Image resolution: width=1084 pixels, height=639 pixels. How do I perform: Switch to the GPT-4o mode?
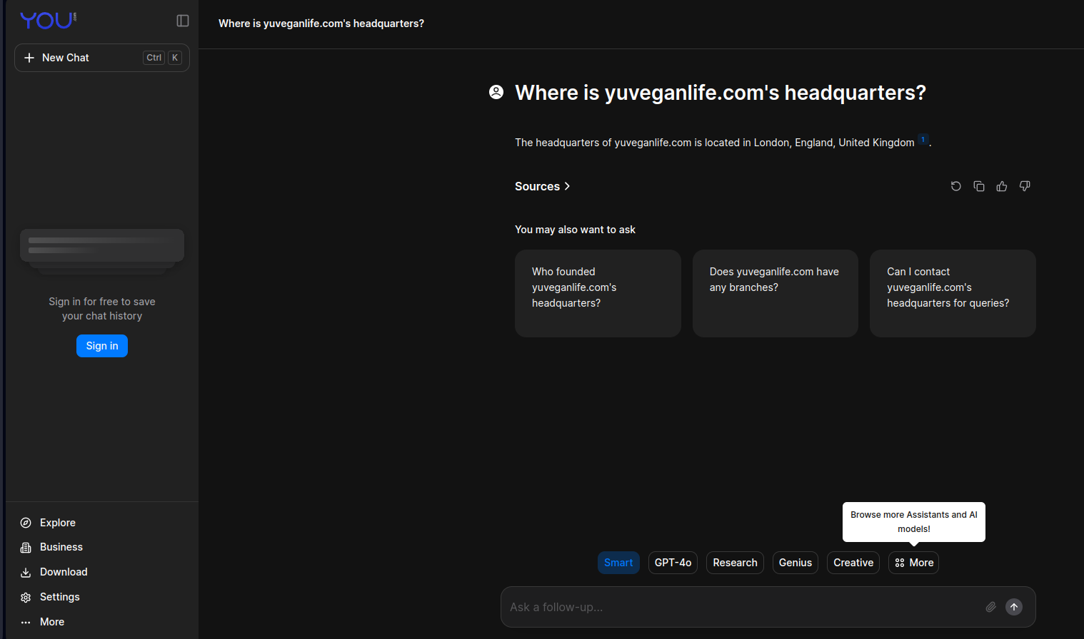pos(673,563)
